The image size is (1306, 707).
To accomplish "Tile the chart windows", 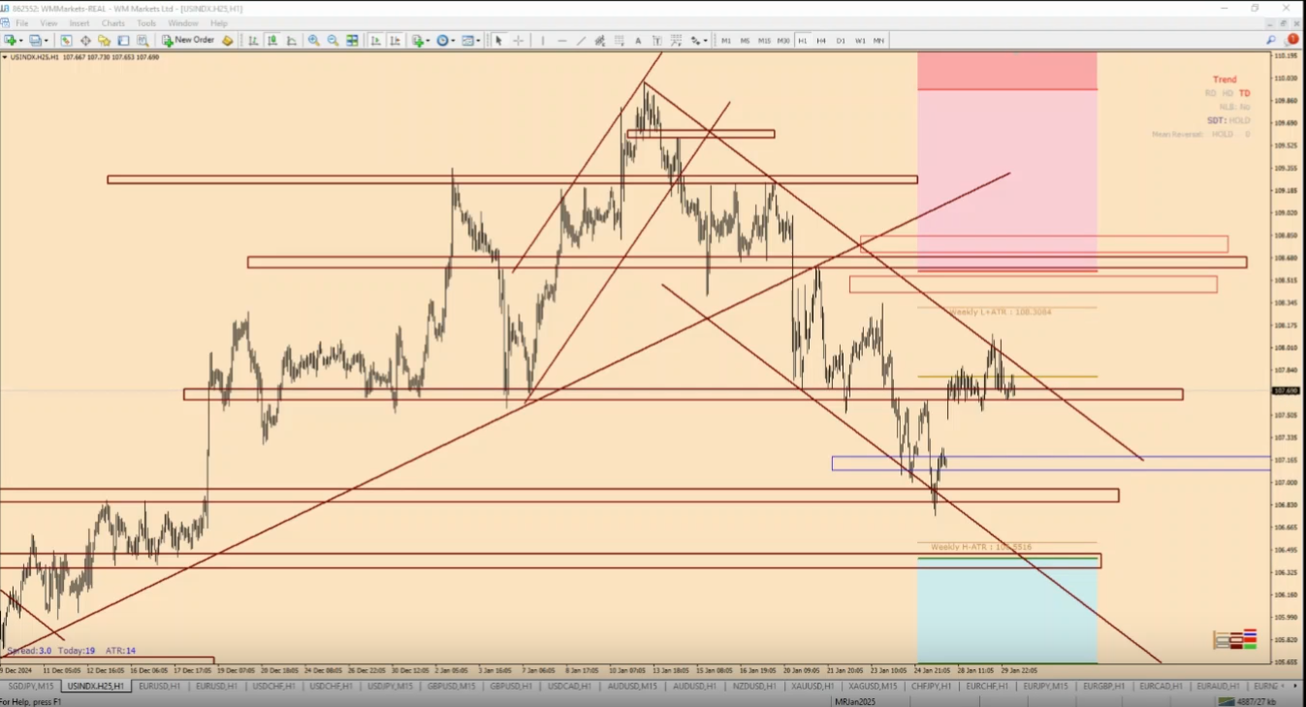I will 352,41.
